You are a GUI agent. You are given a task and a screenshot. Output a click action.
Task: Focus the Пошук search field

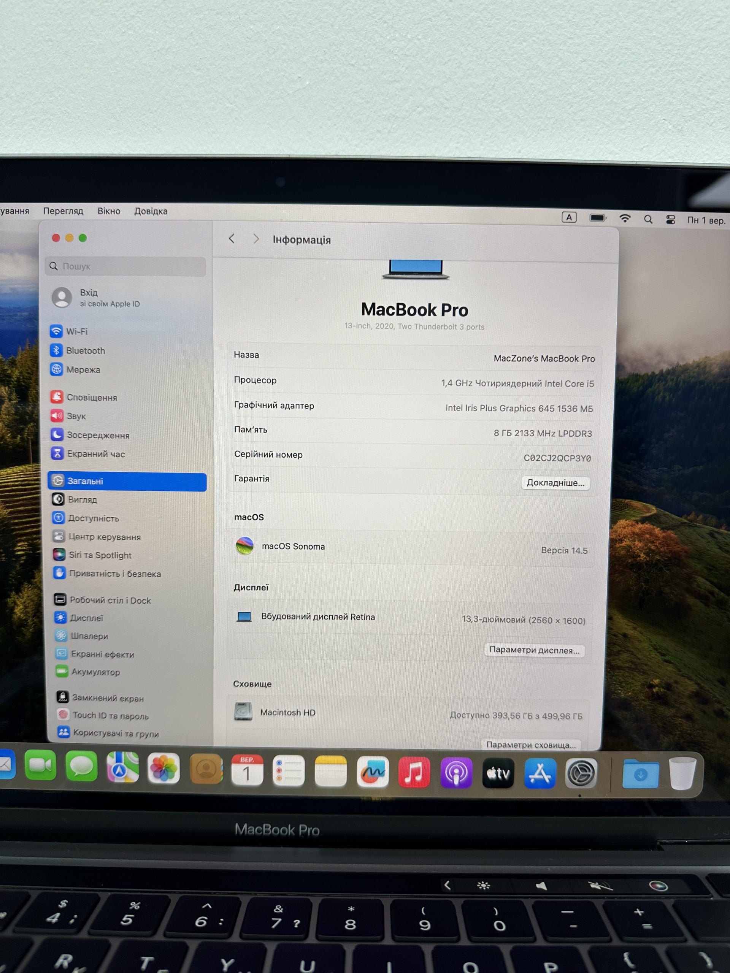[x=125, y=266]
